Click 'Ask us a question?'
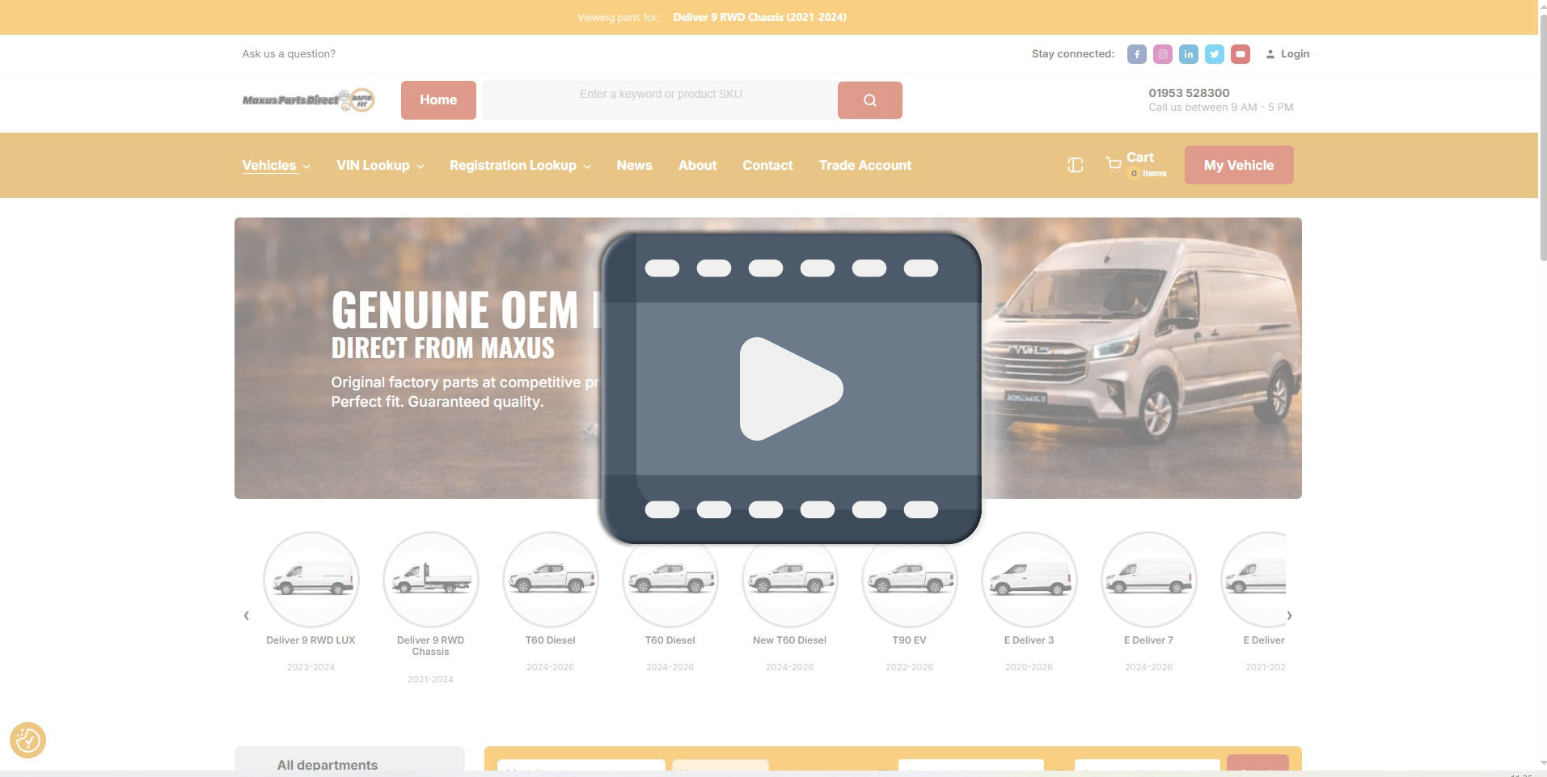Screen dimensions: 1547x777 click(x=289, y=54)
